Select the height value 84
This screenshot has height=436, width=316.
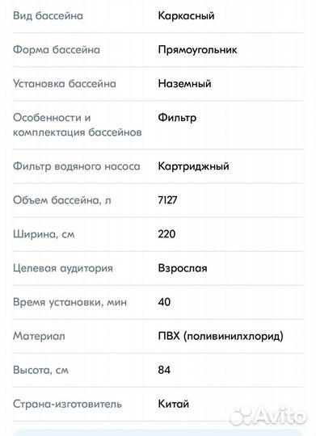coord(164,370)
